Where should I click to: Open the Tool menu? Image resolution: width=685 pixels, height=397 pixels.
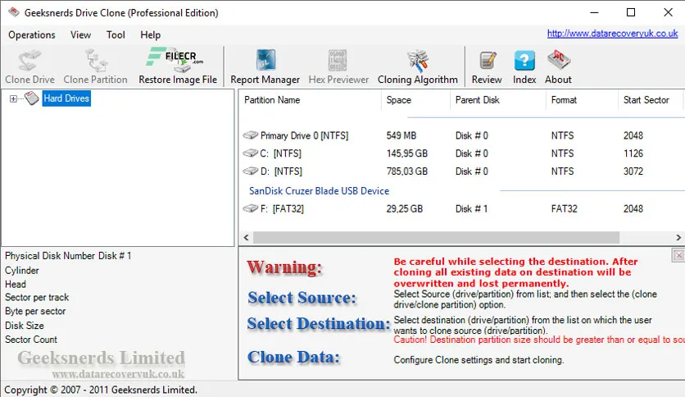coord(116,35)
